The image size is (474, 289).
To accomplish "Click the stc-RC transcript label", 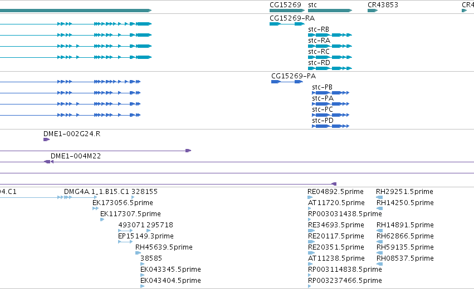I will [319, 52].
